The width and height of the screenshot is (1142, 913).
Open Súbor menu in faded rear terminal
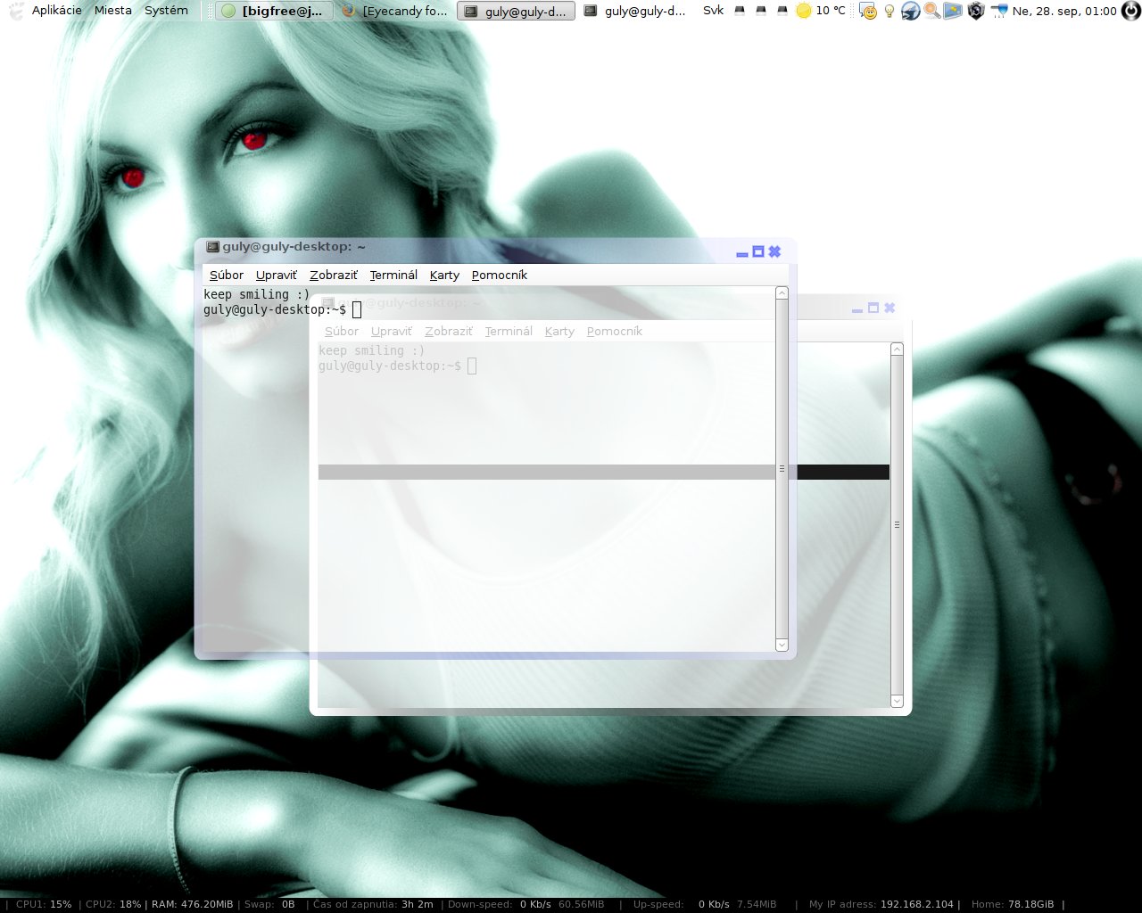click(x=342, y=331)
